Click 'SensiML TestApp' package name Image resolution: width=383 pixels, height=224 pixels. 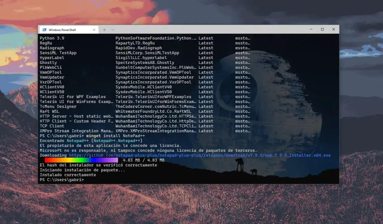pos(58,53)
